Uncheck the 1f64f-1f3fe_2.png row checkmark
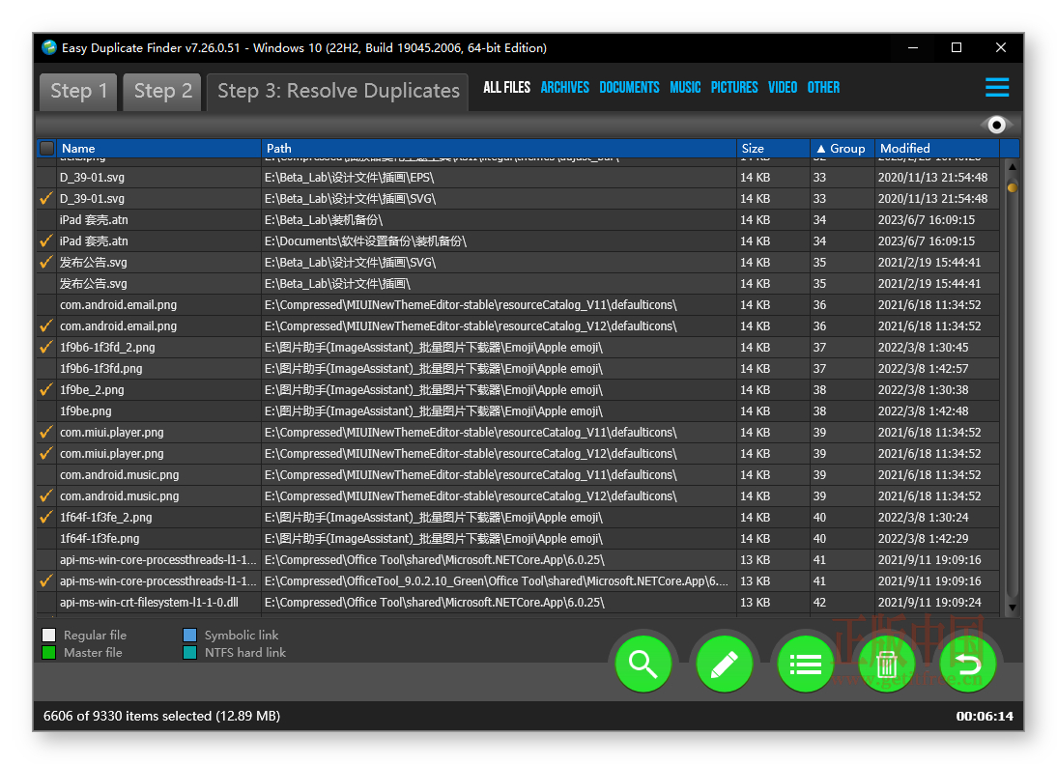1057x764 pixels. (45, 518)
